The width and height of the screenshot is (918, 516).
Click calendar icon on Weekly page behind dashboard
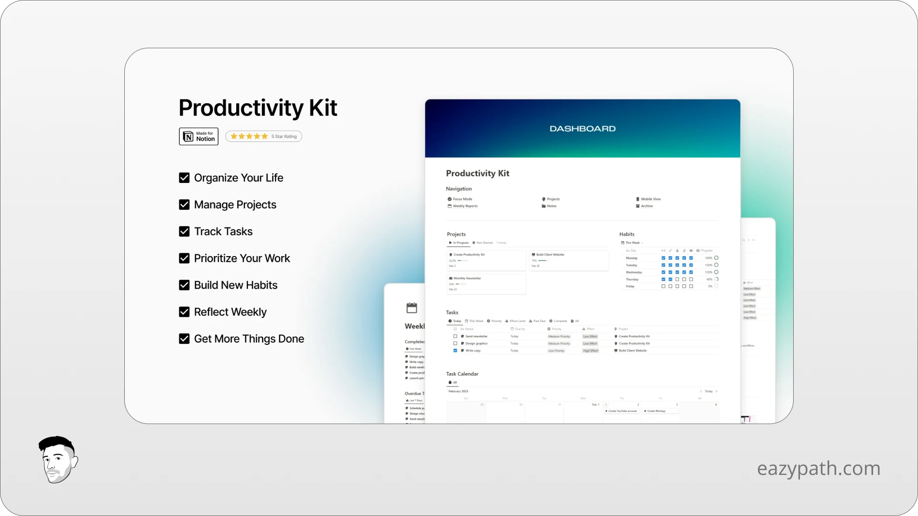pyautogui.click(x=412, y=308)
